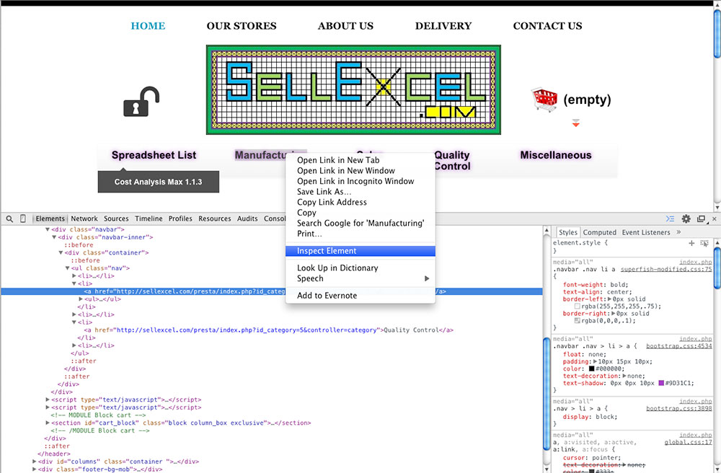Add new style rule plus icon
This screenshot has height=473, width=721.
[x=691, y=243]
